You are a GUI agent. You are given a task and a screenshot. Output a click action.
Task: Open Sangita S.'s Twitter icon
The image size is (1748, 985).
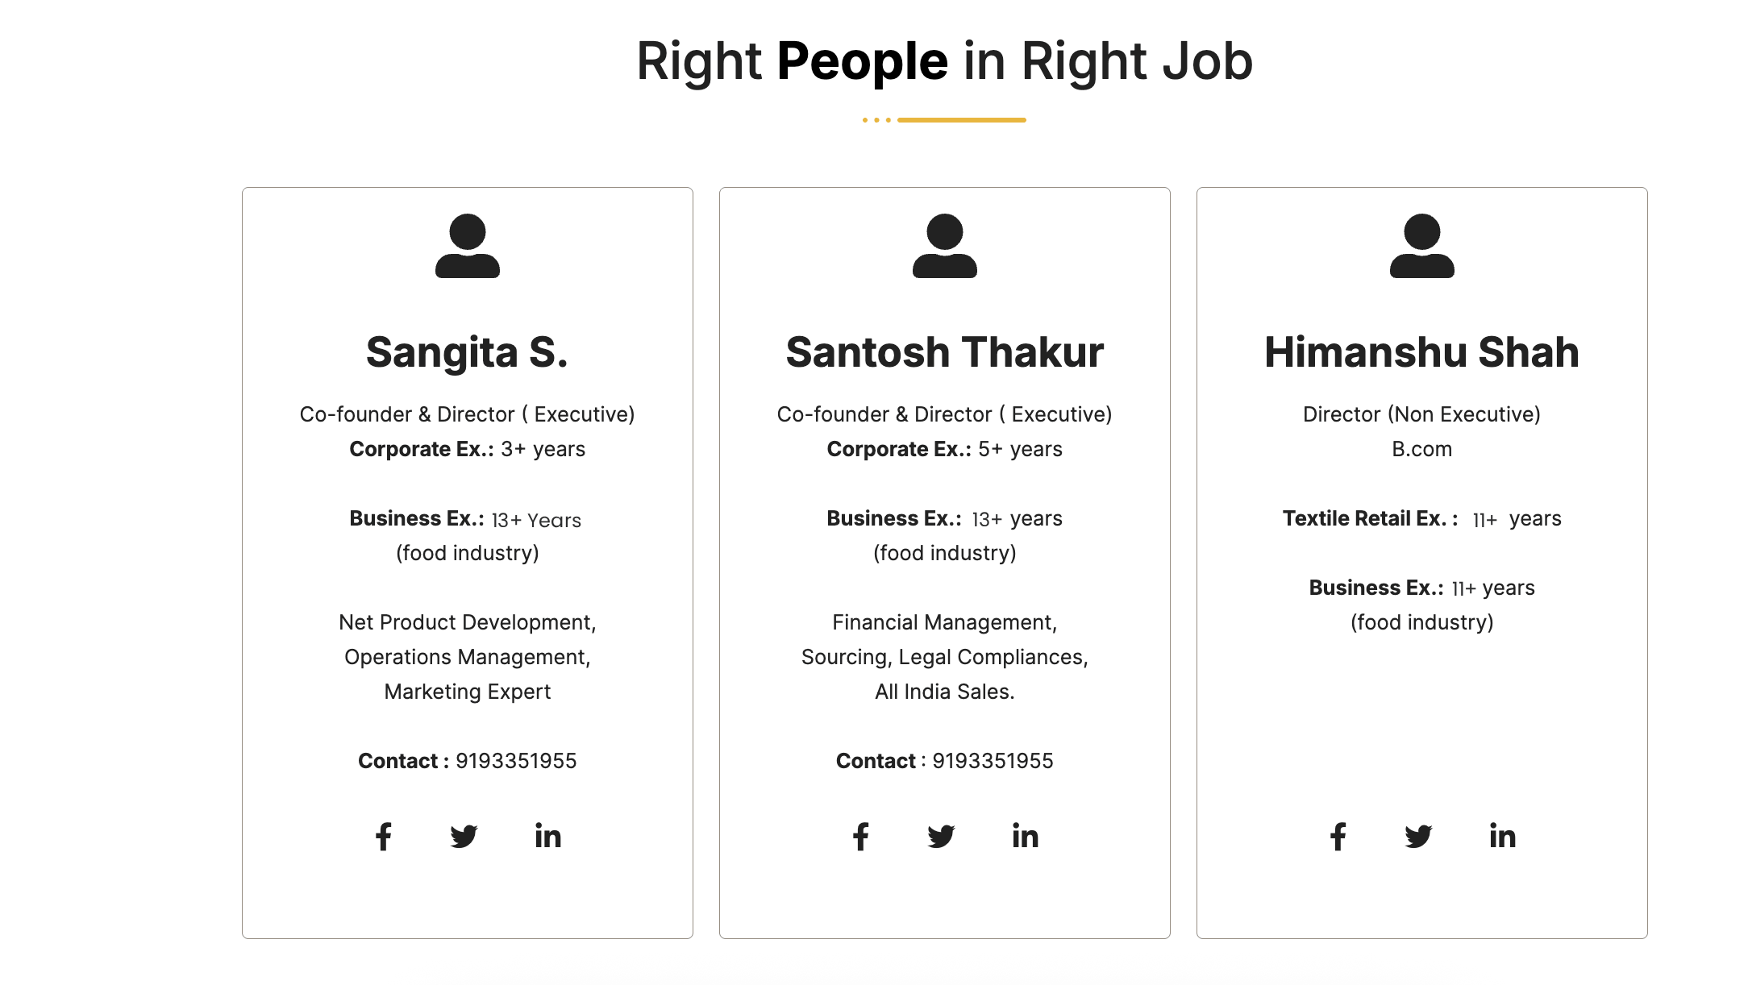464,837
